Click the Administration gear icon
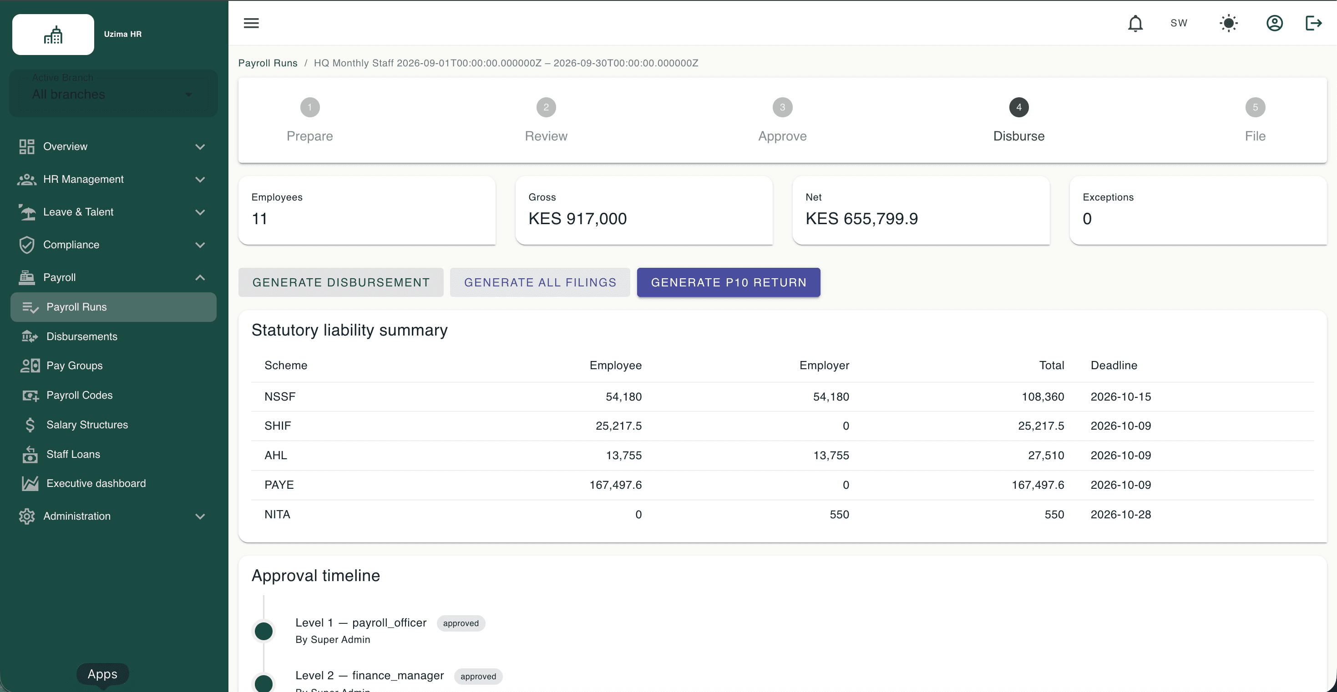 tap(26, 516)
